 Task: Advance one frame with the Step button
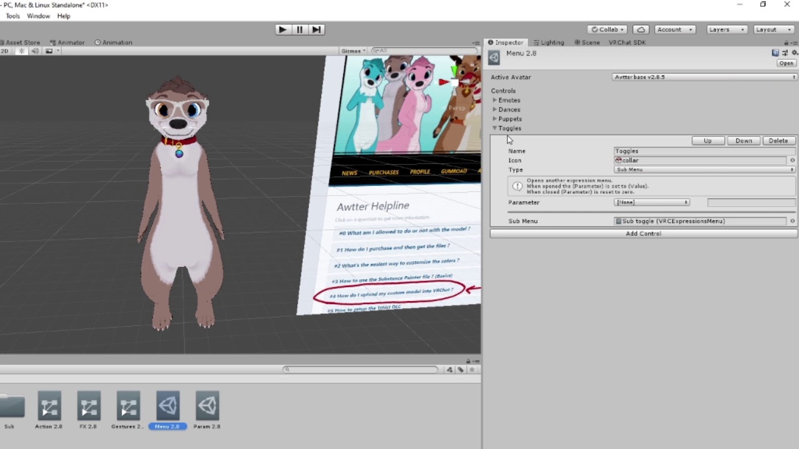point(316,29)
